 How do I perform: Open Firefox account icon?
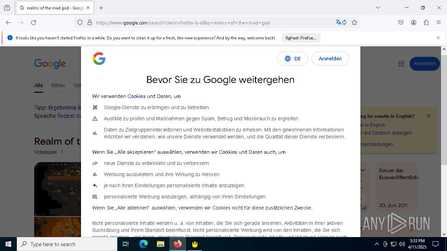(x=413, y=23)
